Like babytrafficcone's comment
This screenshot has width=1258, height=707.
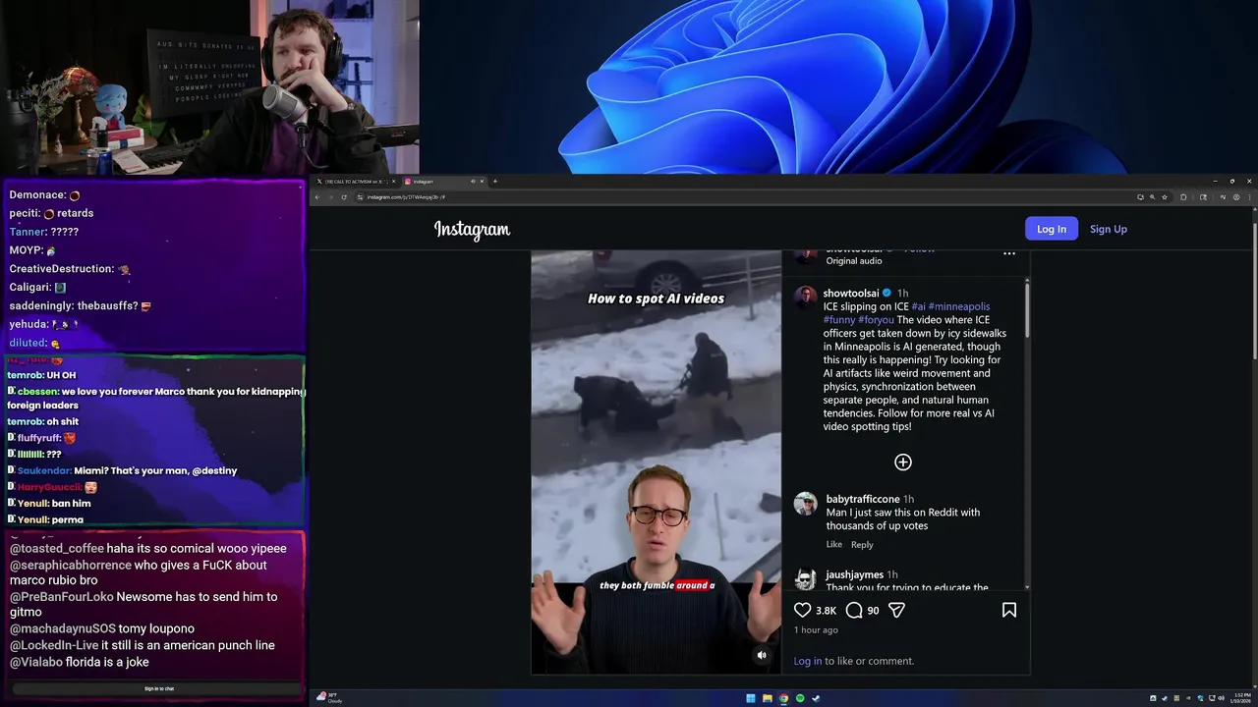834,545
